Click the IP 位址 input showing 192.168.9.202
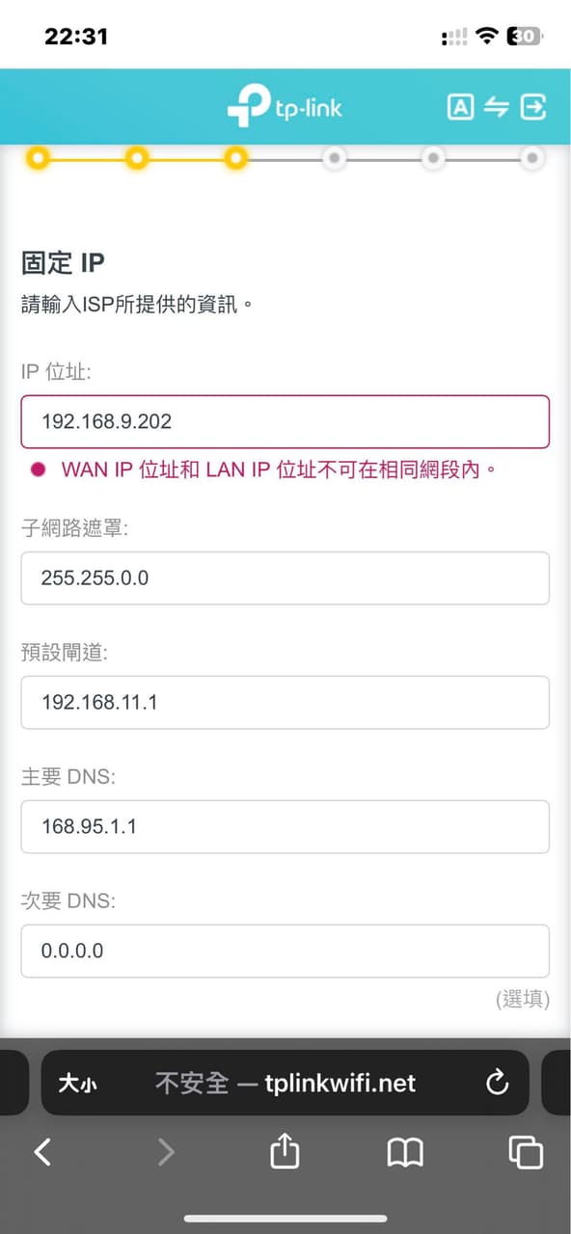 [x=285, y=421]
